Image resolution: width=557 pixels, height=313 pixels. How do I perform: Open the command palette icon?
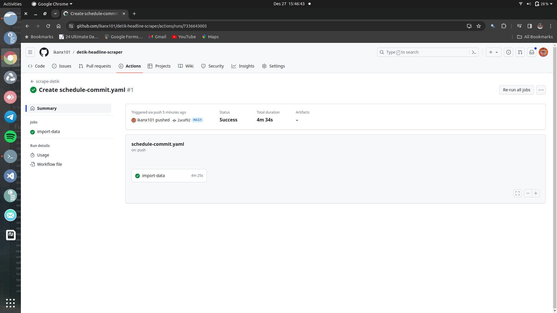pos(474,52)
